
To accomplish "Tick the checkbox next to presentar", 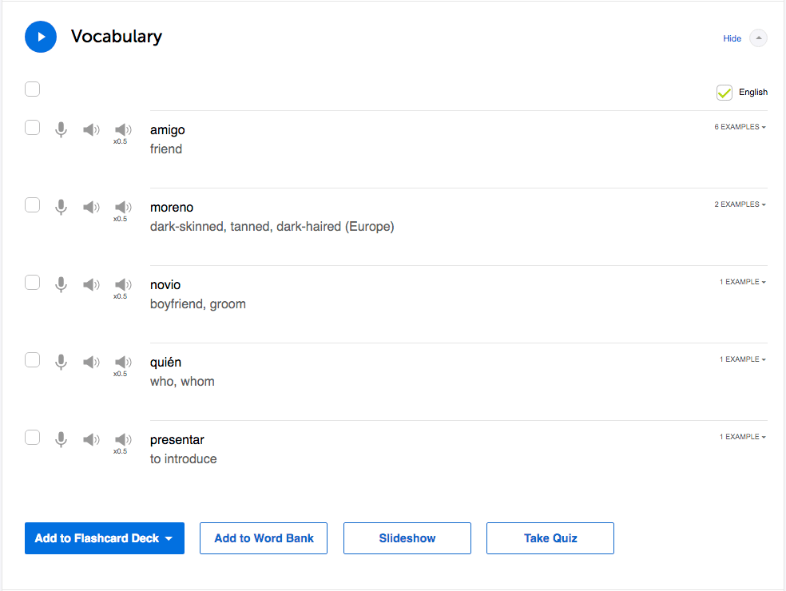I will 32,437.
